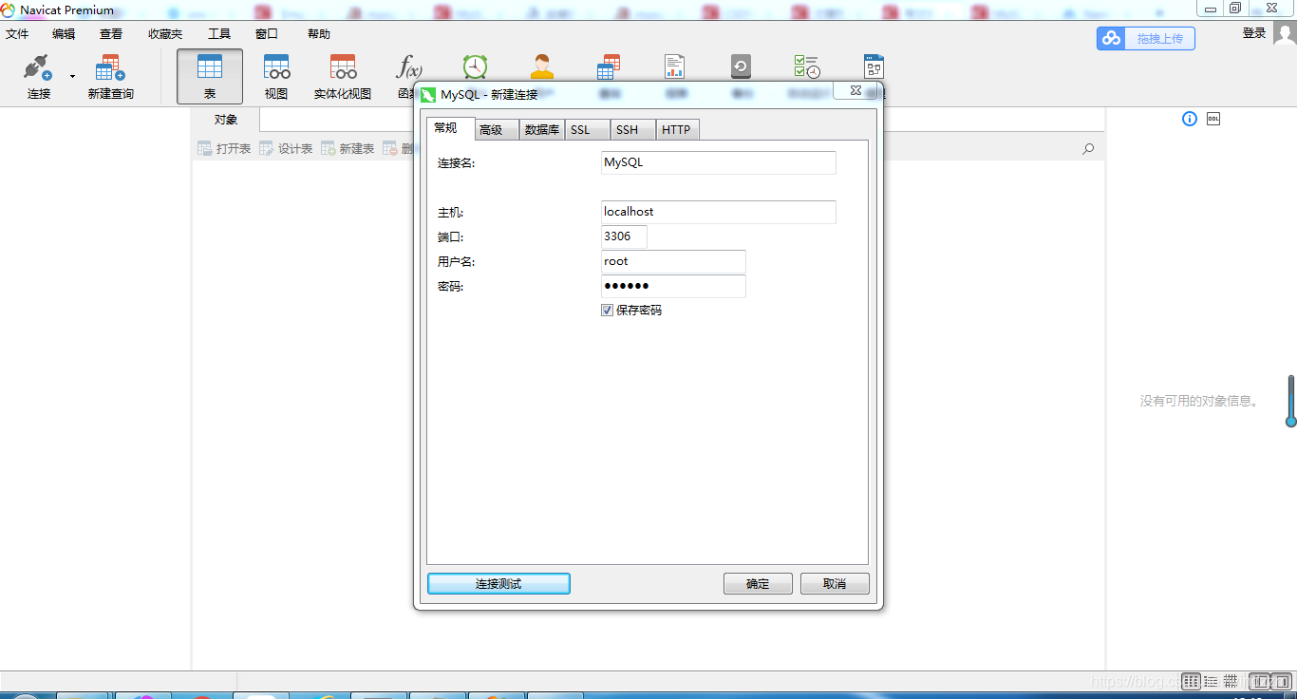Switch to grid icon view in status bar
This screenshot has width=1297, height=699.
coord(1192,681)
